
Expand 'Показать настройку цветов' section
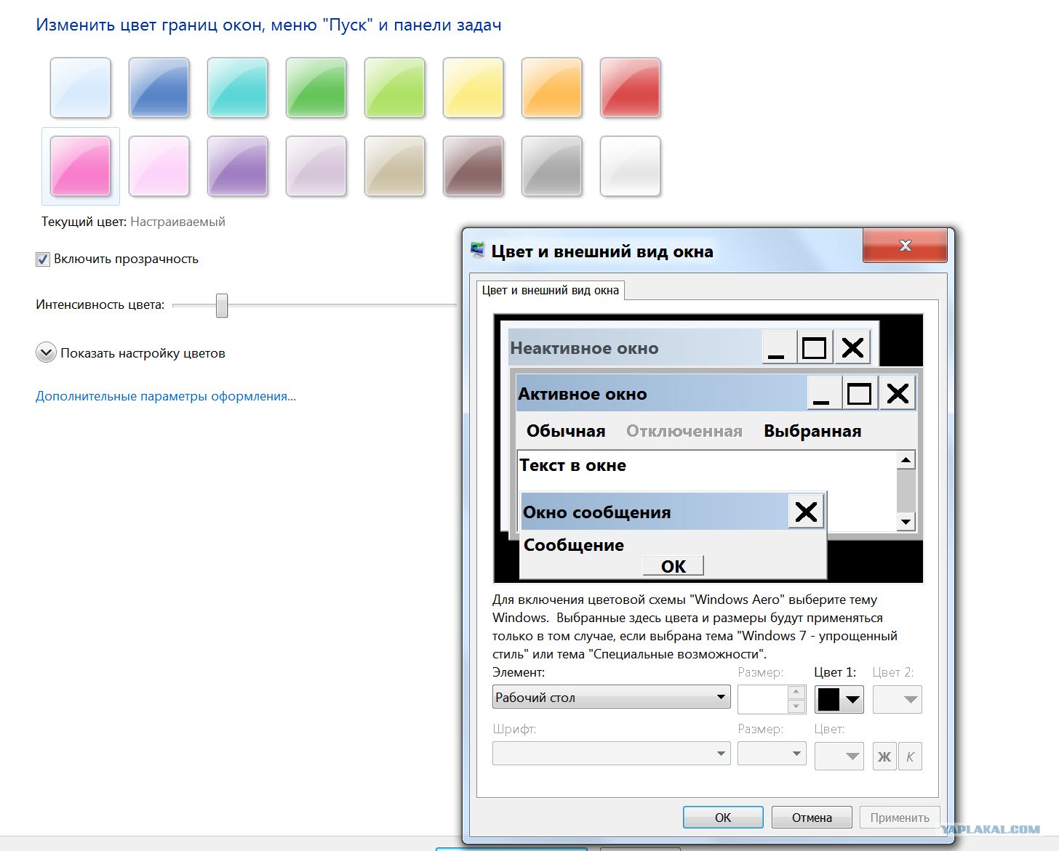tap(46, 353)
